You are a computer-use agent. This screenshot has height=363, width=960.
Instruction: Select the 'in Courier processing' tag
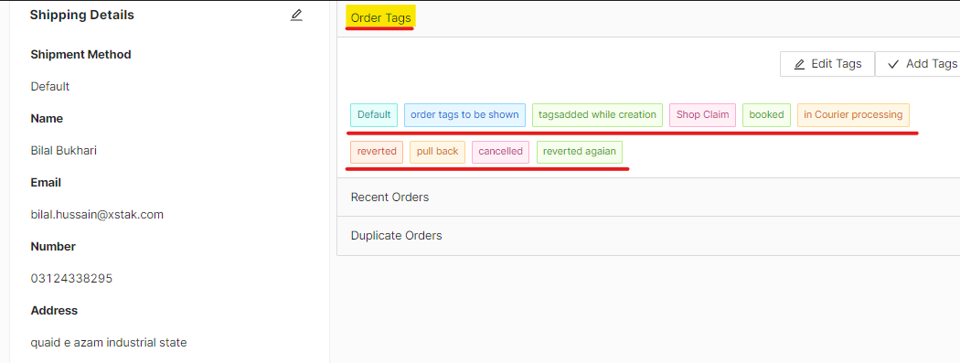[x=853, y=115]
